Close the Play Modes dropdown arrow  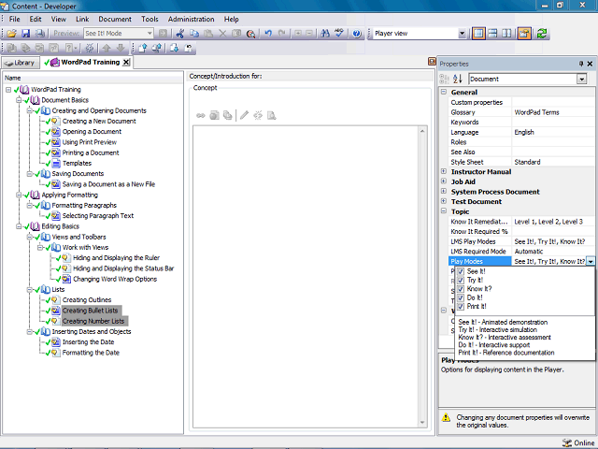[591, 262]
